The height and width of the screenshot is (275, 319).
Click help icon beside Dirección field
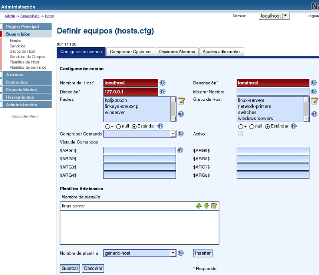[163, 92]
